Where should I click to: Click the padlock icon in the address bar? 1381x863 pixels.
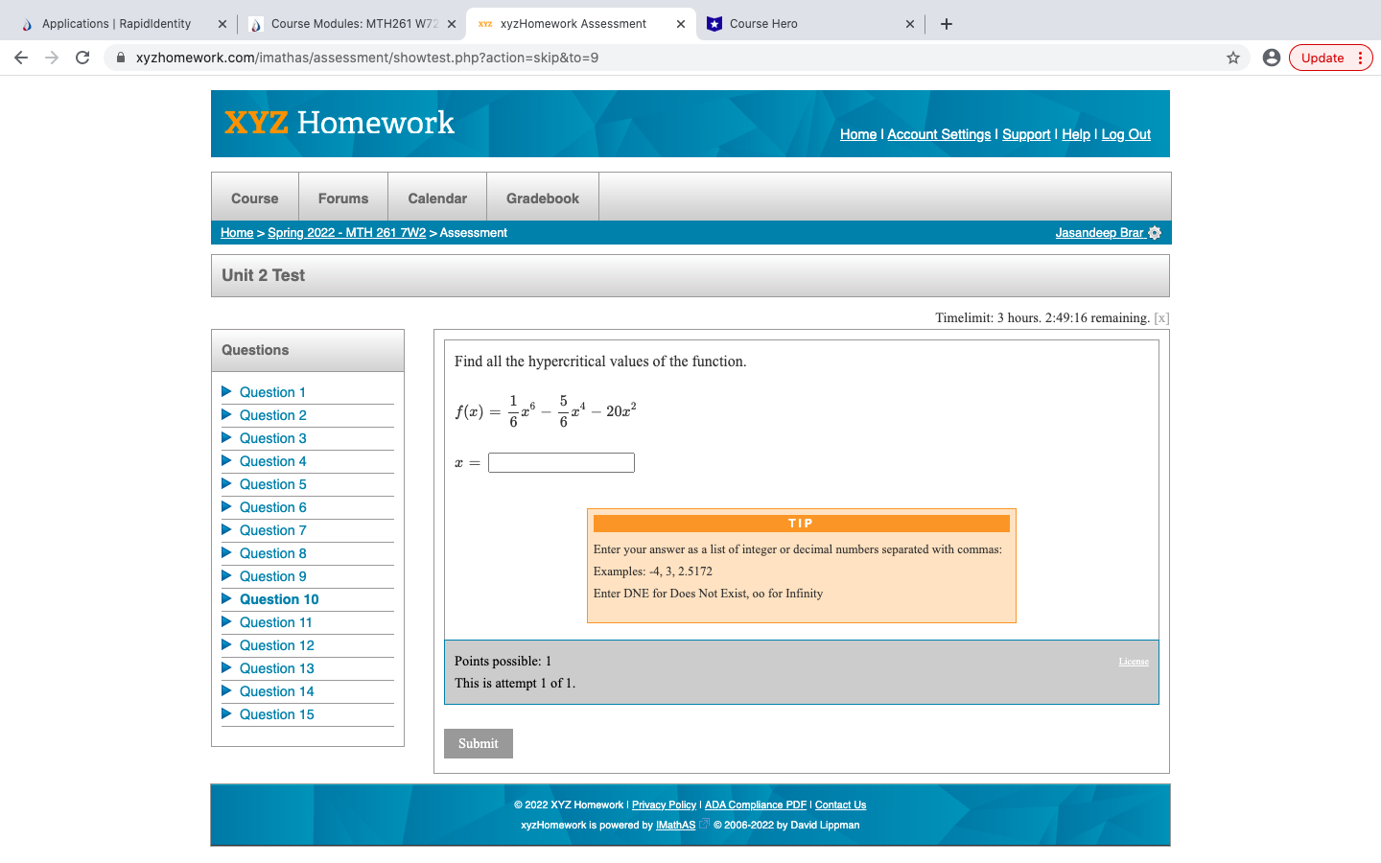point(120,58)
